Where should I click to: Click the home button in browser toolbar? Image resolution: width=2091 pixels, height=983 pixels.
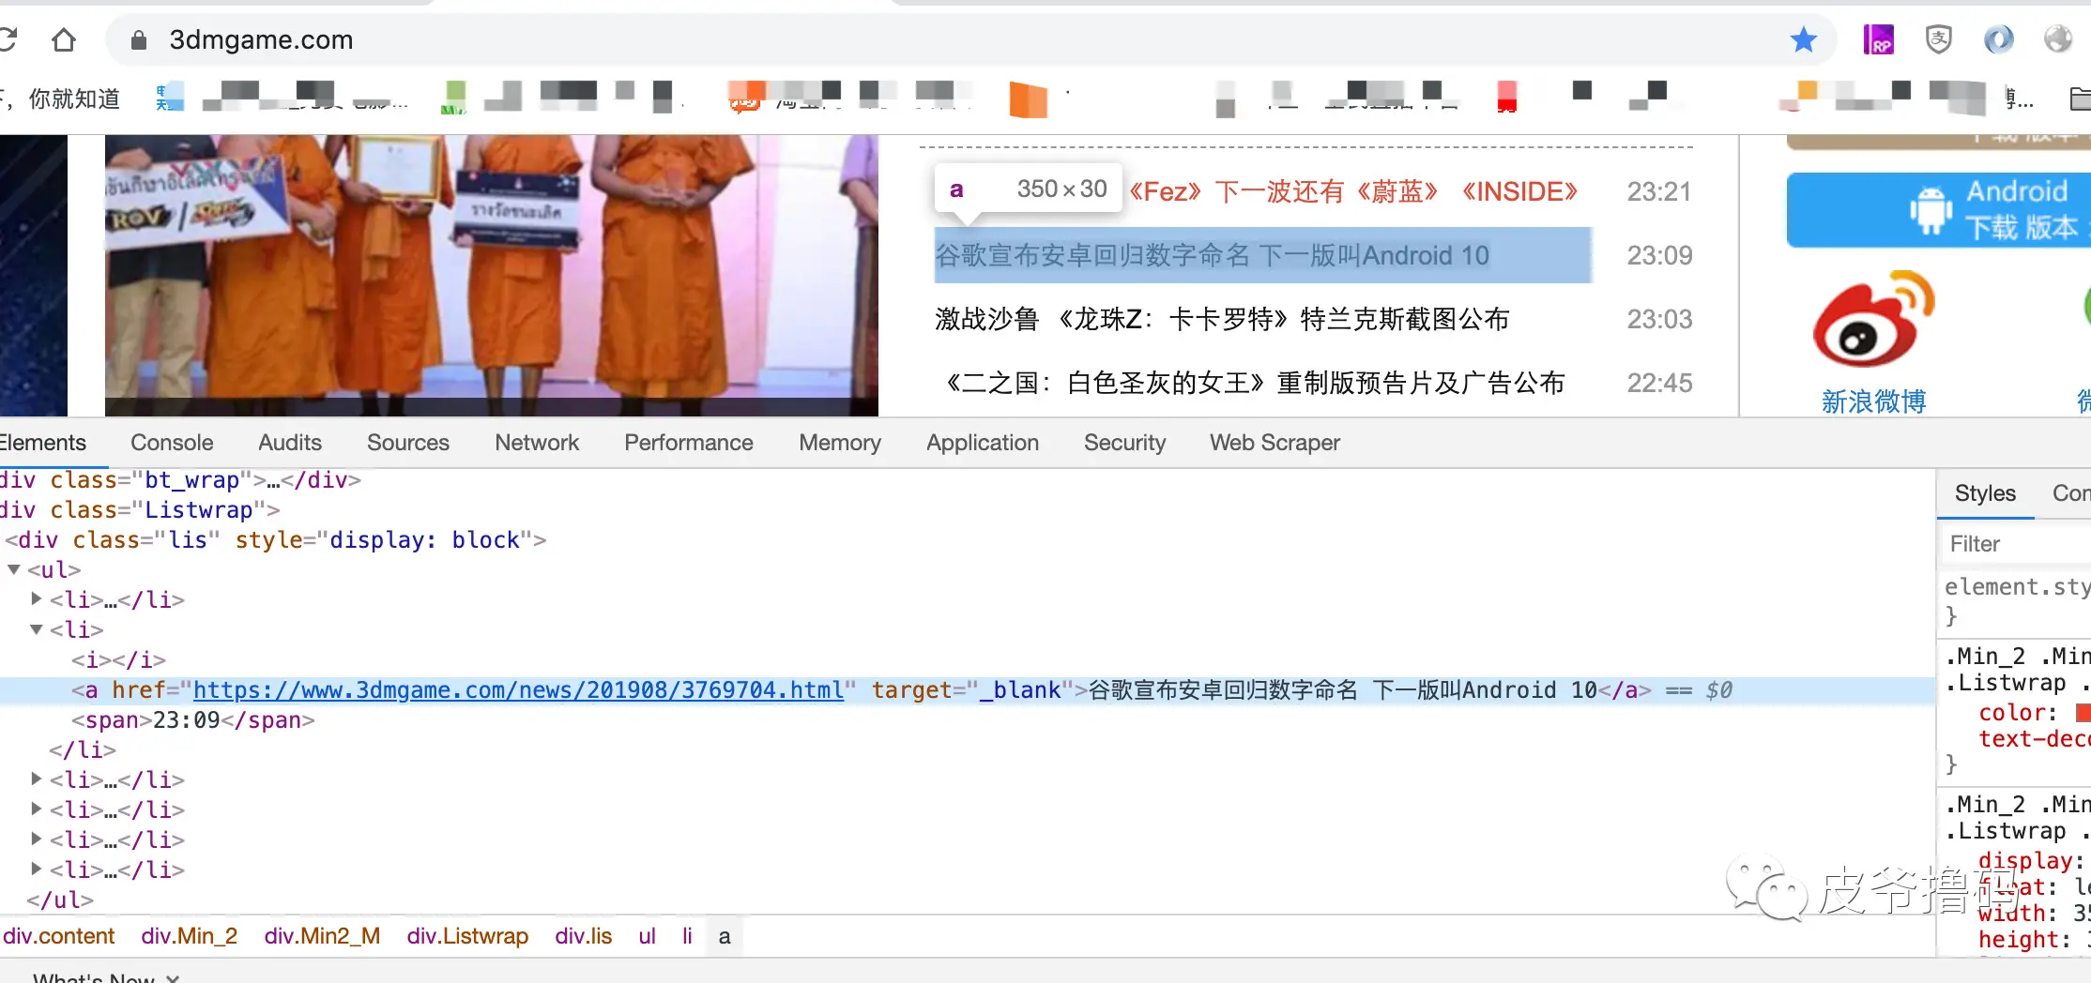64,39
